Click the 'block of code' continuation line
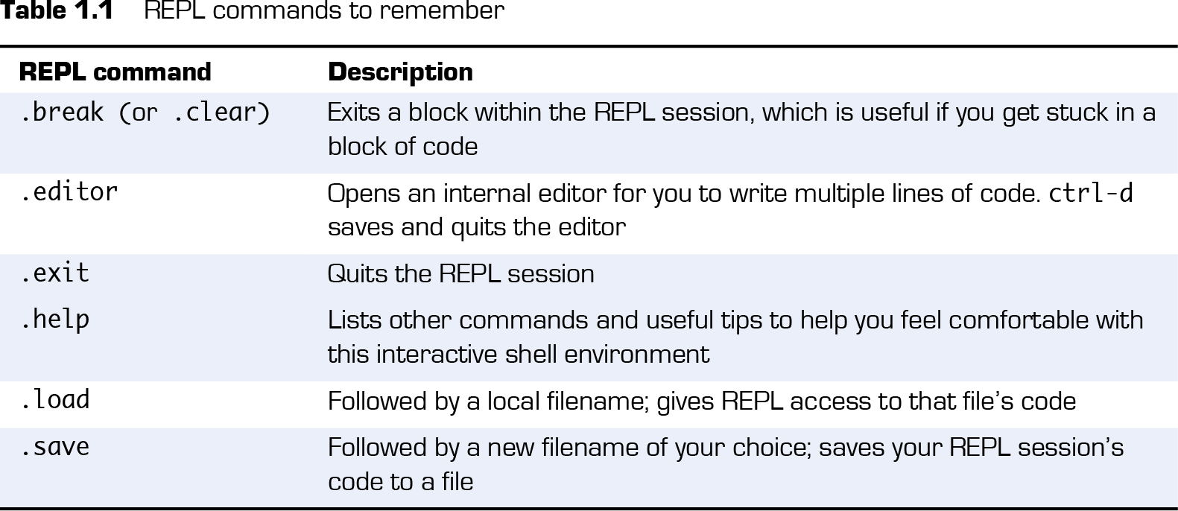The width and height of the screenshot is (1178, 511). pyautogui.click(x=402, y=146)
